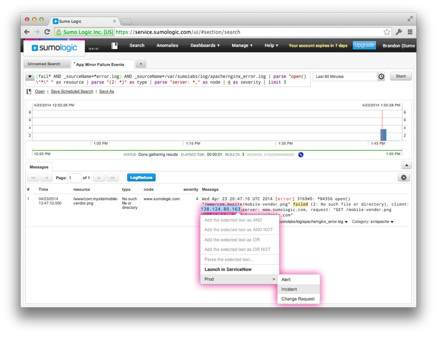Expand the nginx_error.log source dropdown
437x337 pixels.
click(346, 222)
